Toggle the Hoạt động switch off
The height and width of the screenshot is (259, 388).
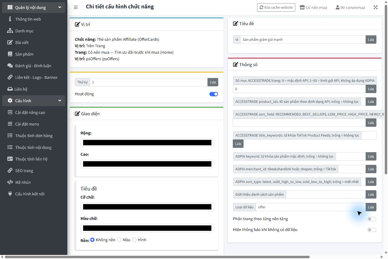[214, 94]
